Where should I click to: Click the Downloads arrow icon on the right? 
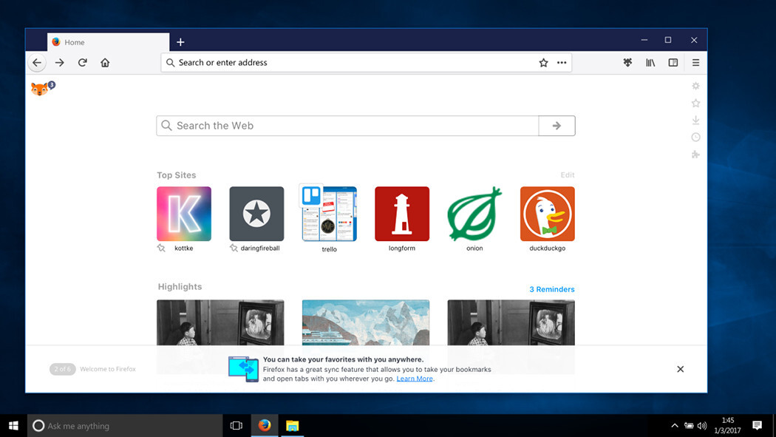(695, 120)
